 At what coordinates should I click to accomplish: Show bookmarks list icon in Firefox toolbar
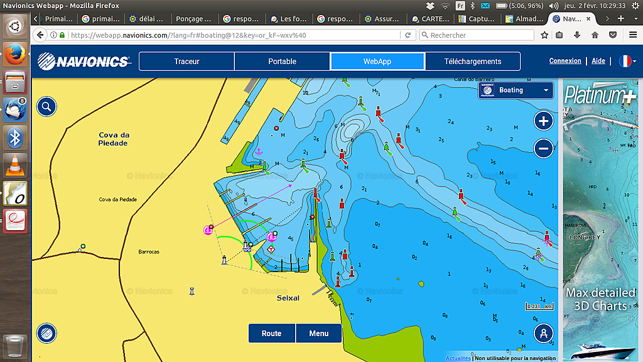click(559, 35)
